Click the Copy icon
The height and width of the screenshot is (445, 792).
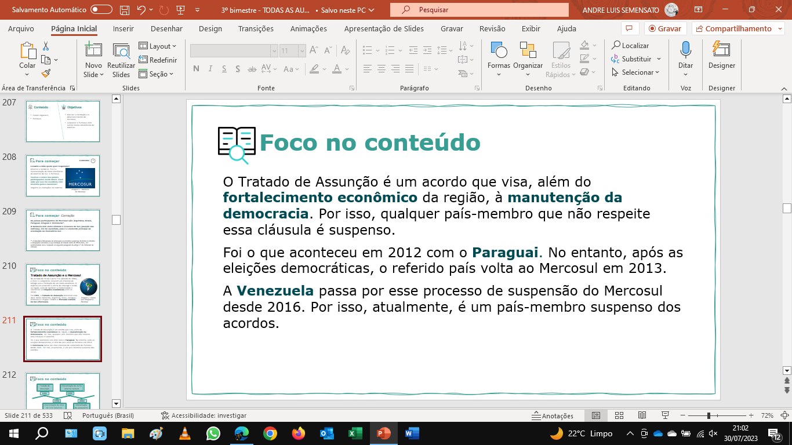46,60
